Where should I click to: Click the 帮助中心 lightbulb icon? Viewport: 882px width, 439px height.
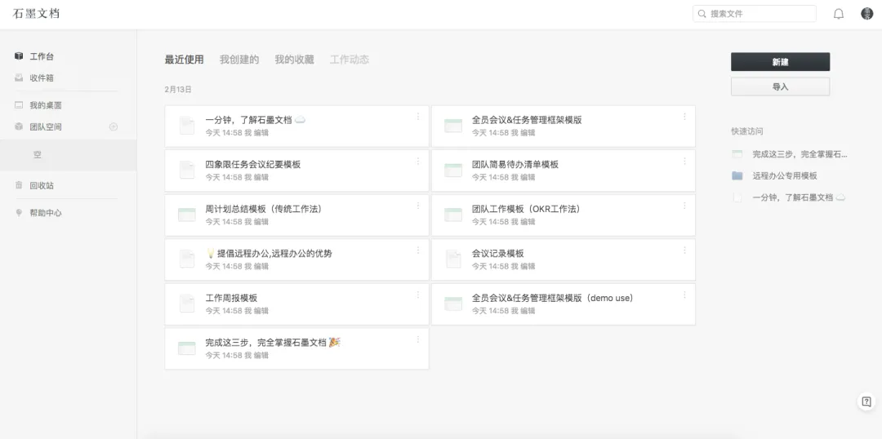(x=19, y=213)
